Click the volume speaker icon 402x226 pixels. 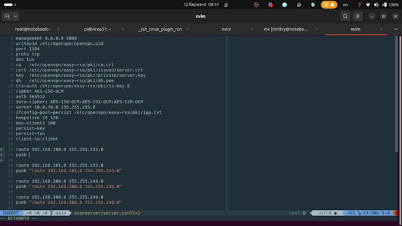point(376,5)
